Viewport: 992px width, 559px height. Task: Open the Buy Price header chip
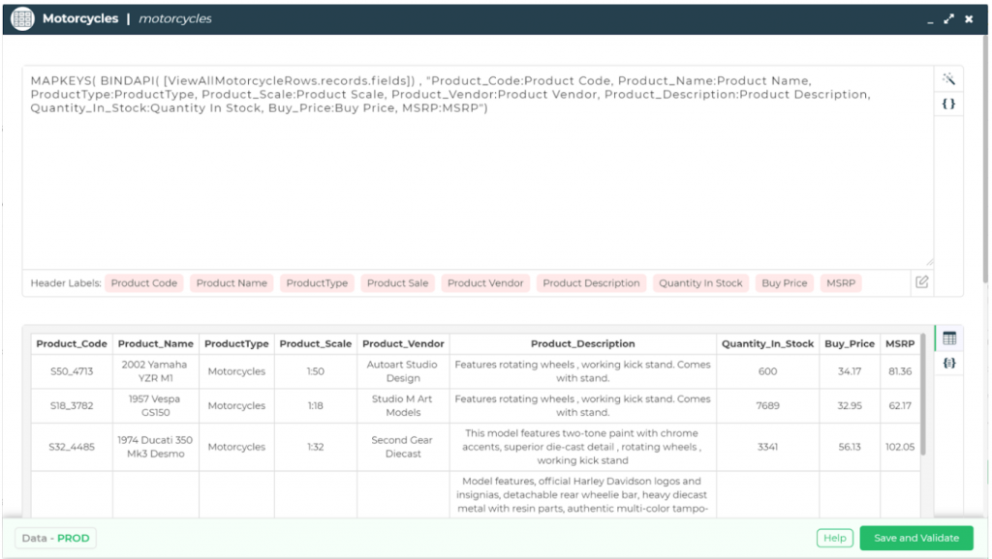coord(783,282)
